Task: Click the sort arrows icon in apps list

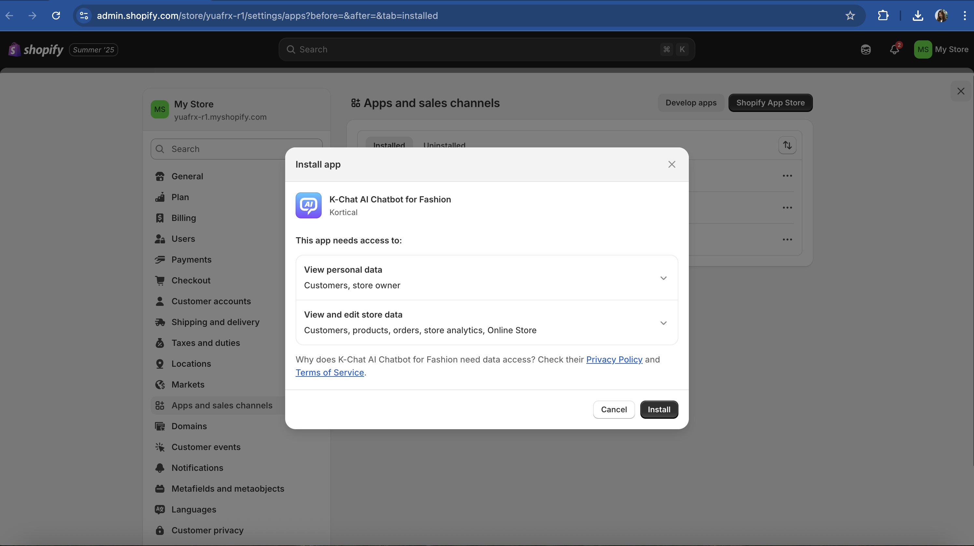Action: [787, 145]
